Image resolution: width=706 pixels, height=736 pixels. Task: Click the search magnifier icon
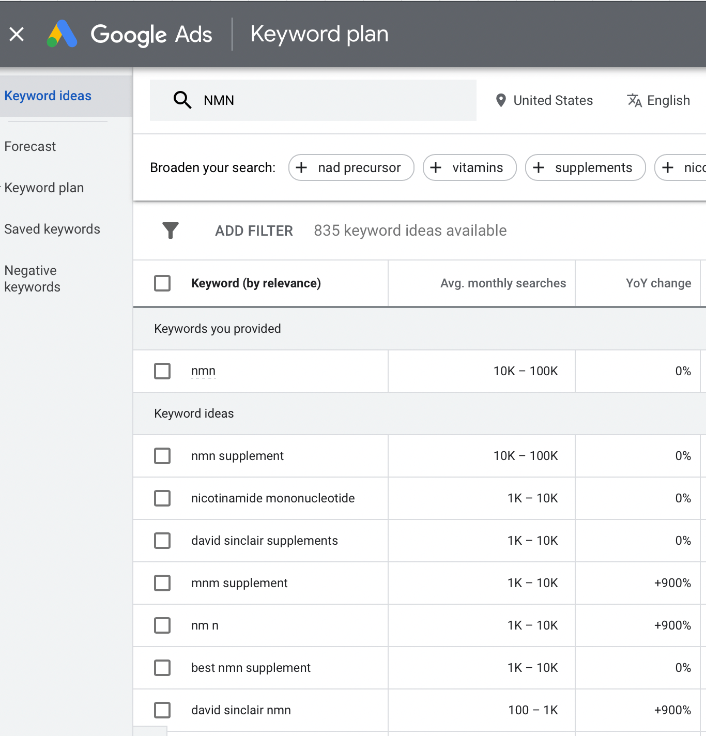tap(182, 100)
